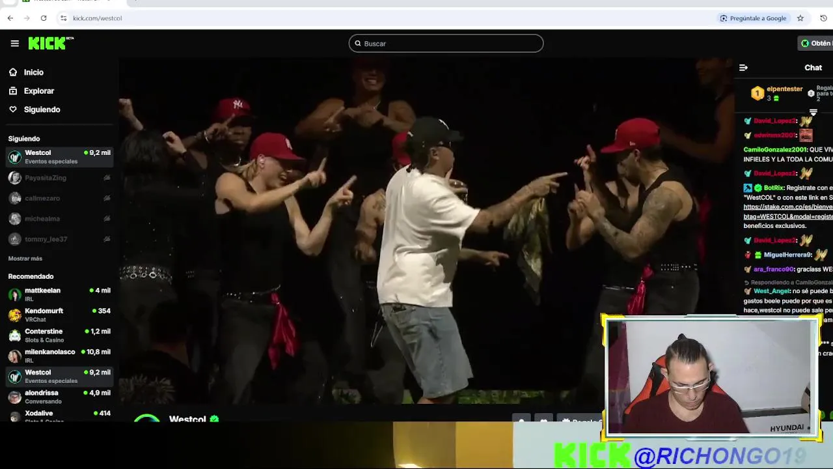The height and width of the screenshot is (469, 833).
Task: Open michealma avatar in sidebar
Action: pos(14,219)
